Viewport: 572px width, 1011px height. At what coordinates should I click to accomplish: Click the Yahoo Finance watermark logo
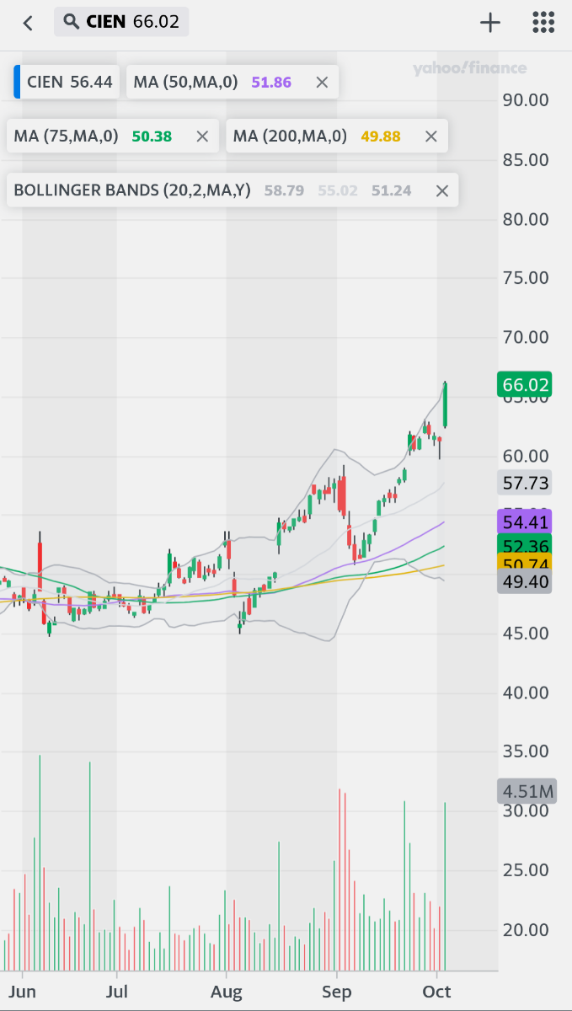469,69
